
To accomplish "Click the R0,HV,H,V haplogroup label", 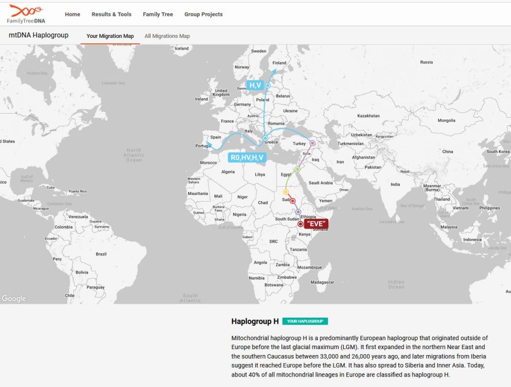I will (247, 158).
